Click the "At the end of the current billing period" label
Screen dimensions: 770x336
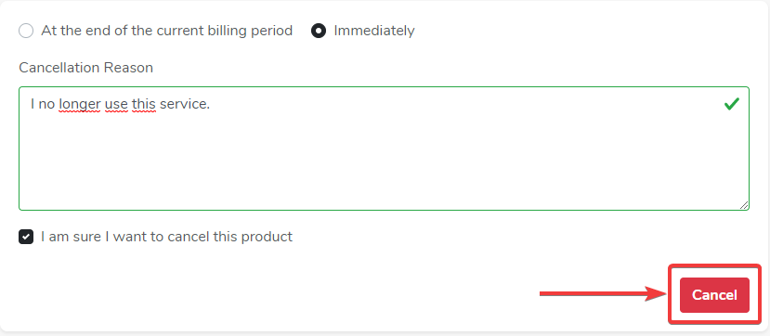click(167, 31)
